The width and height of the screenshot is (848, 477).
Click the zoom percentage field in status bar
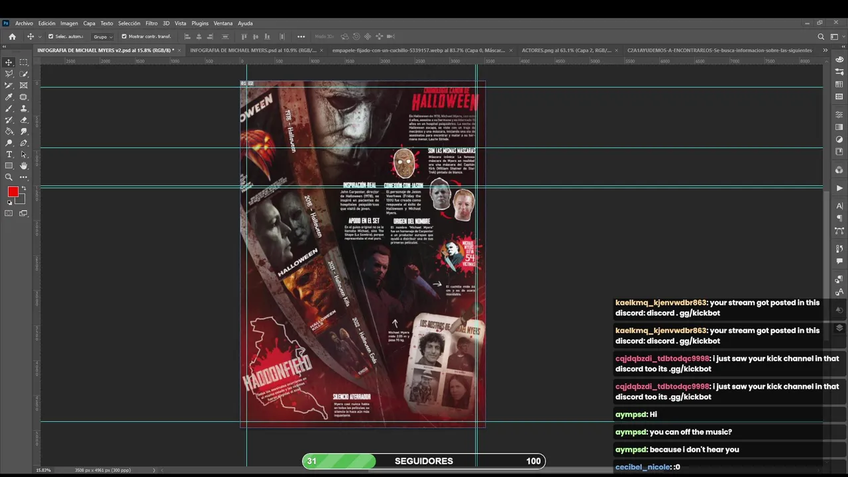[x=43, y=470]
